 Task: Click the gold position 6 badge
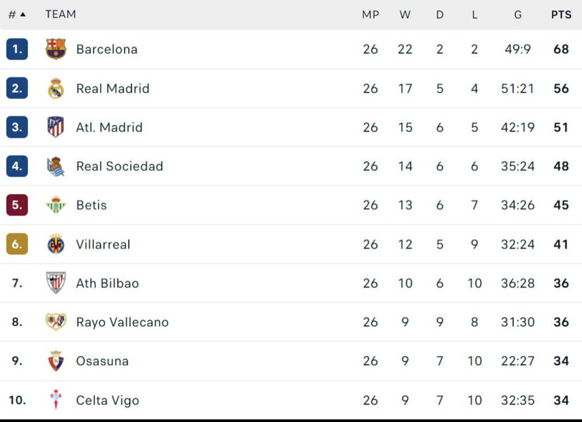pos(17,245)
